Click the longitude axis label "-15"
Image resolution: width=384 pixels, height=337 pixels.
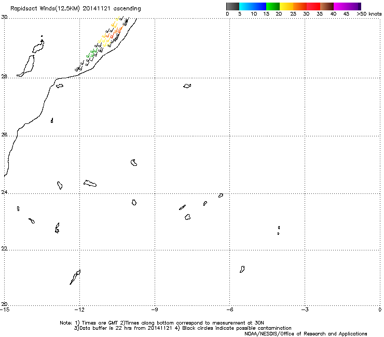coord(5,310)
